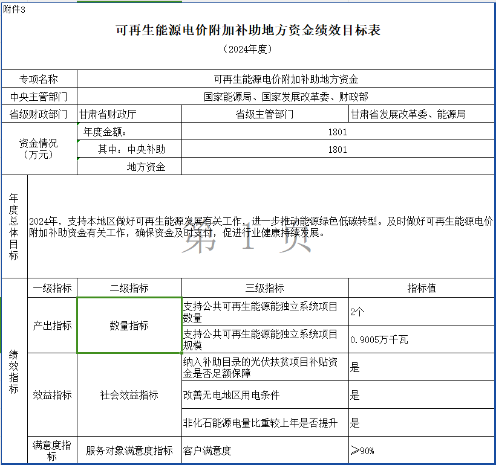Screen dimensions: 496x465
Task: Select the 客户满意度 cell
Action: [x=265, y=451]
